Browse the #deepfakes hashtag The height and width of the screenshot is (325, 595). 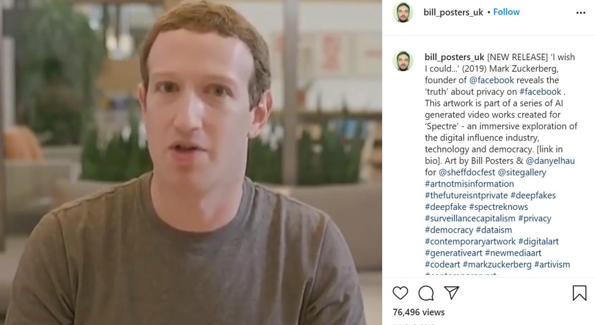click(x=533, y=195)
